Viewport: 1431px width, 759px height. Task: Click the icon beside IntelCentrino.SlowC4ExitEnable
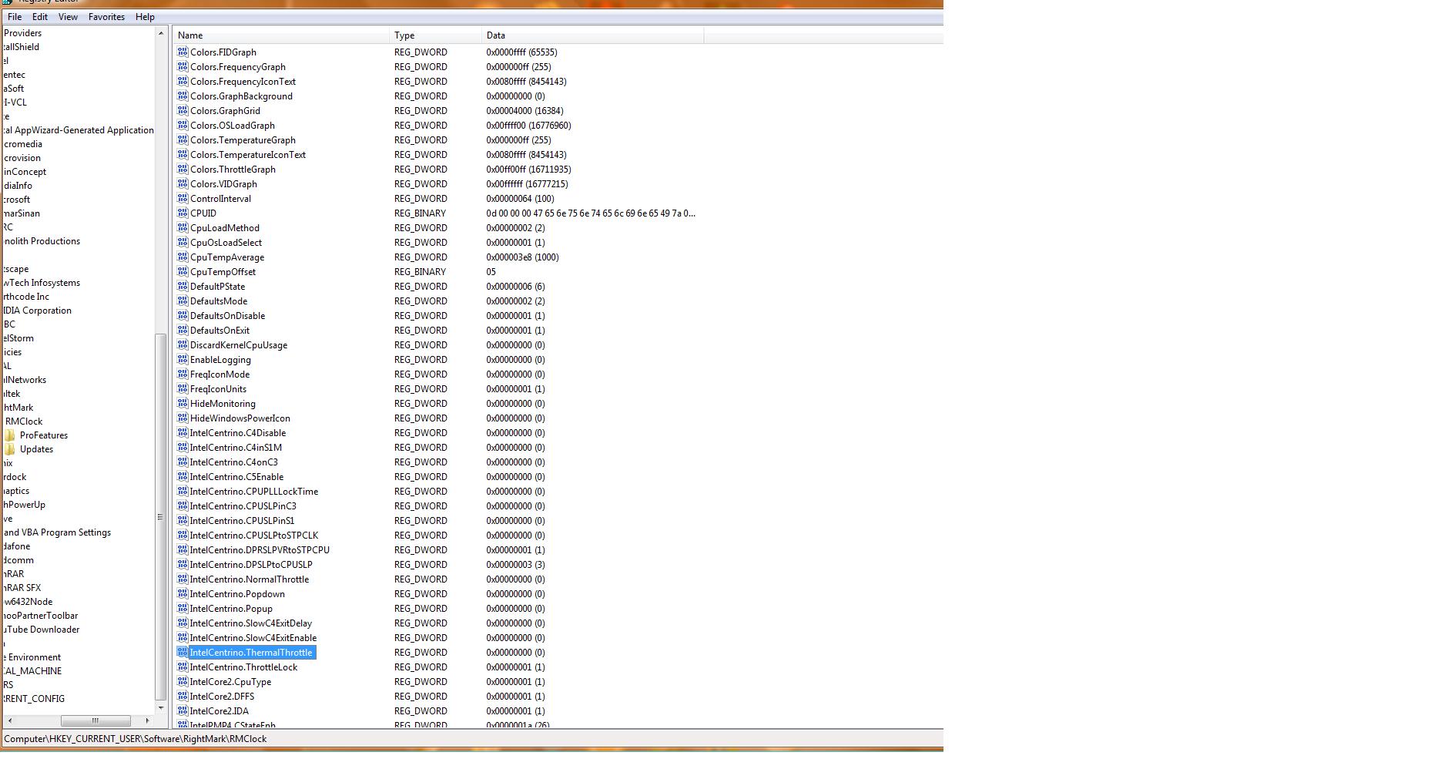(183, 638)
